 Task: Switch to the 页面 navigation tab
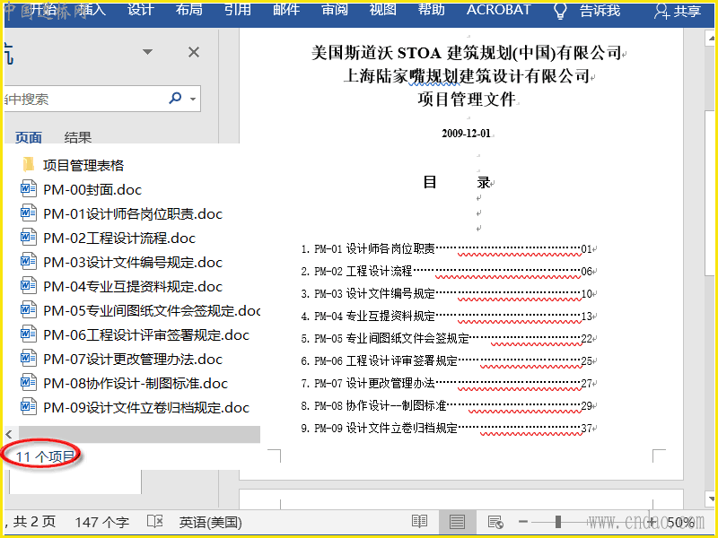click(29, 137)
